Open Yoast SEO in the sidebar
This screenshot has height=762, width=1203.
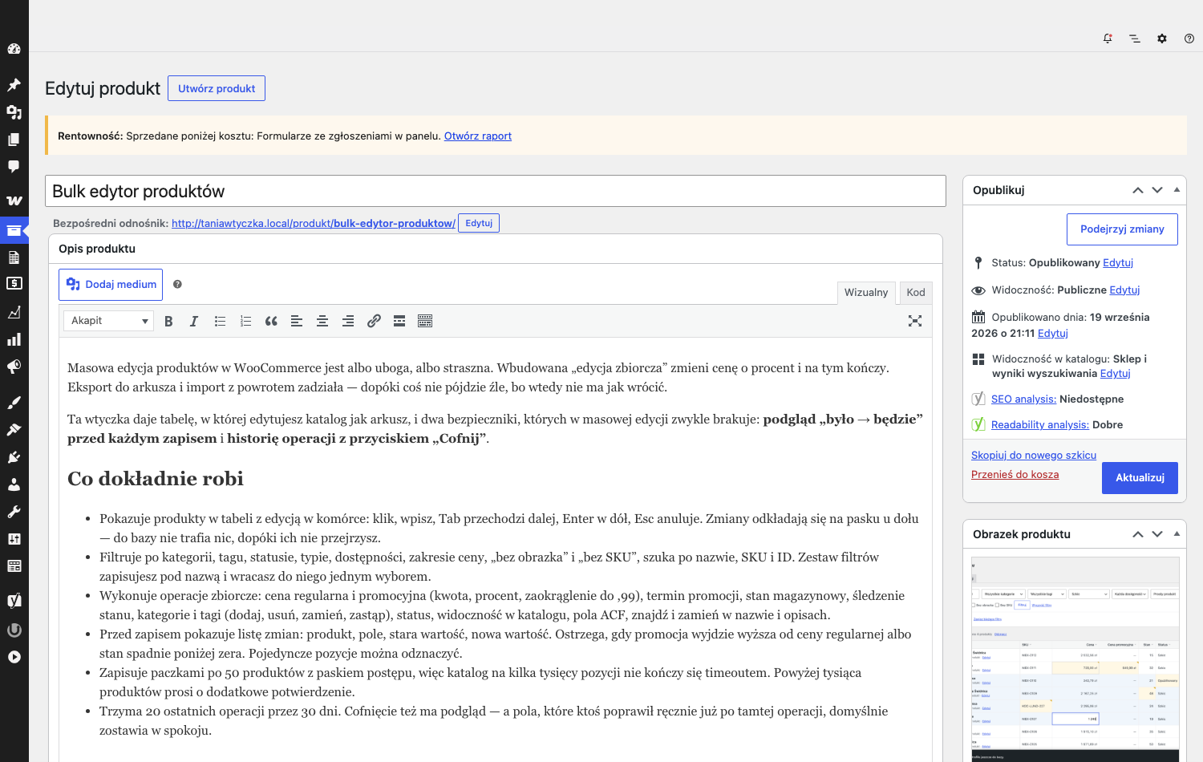[14, 601]
